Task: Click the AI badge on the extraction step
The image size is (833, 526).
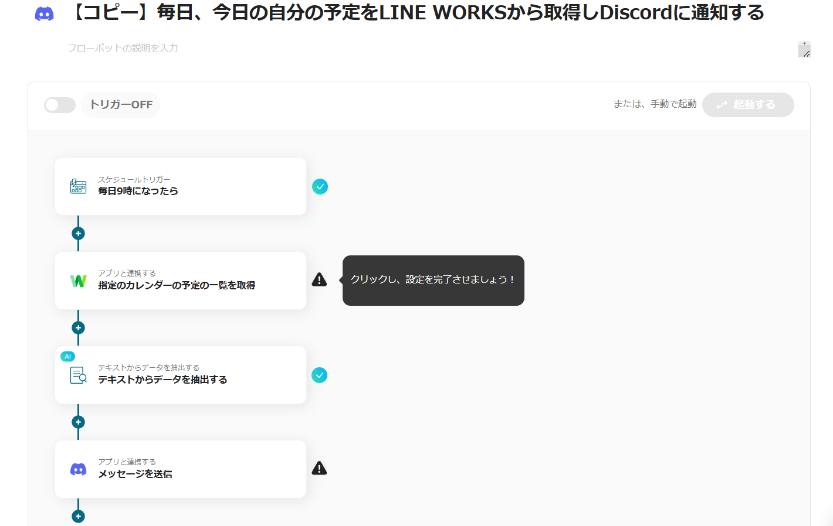Action: coord(67,356)
